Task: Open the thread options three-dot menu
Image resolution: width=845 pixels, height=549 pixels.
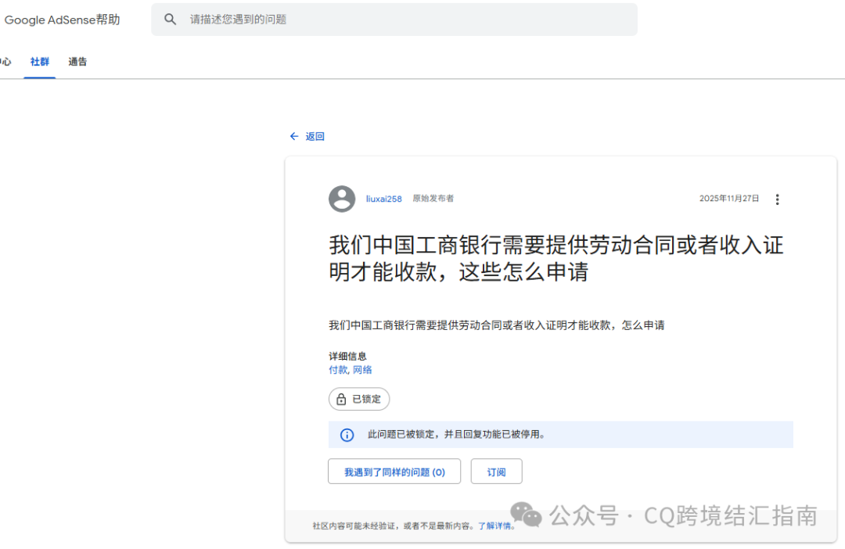Action: (777, 199)
